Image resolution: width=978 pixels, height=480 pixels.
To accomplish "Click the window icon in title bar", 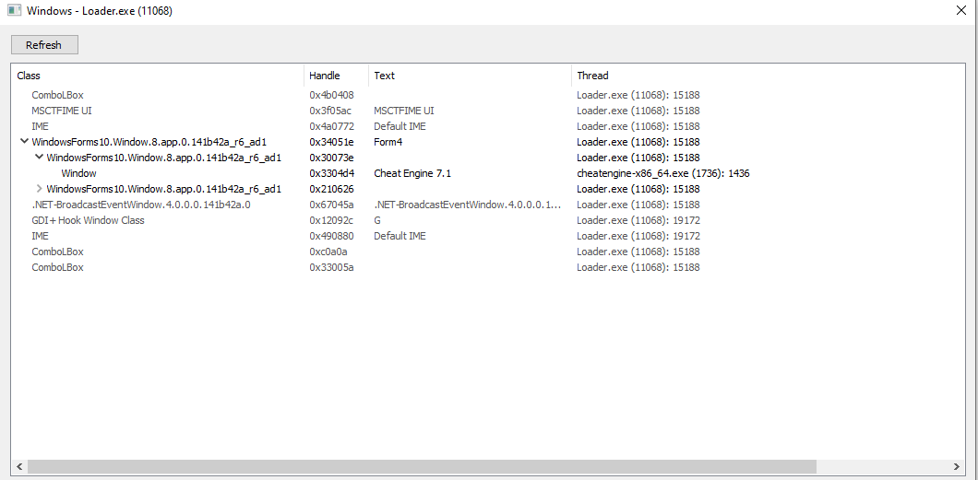I will pos(14,12).
